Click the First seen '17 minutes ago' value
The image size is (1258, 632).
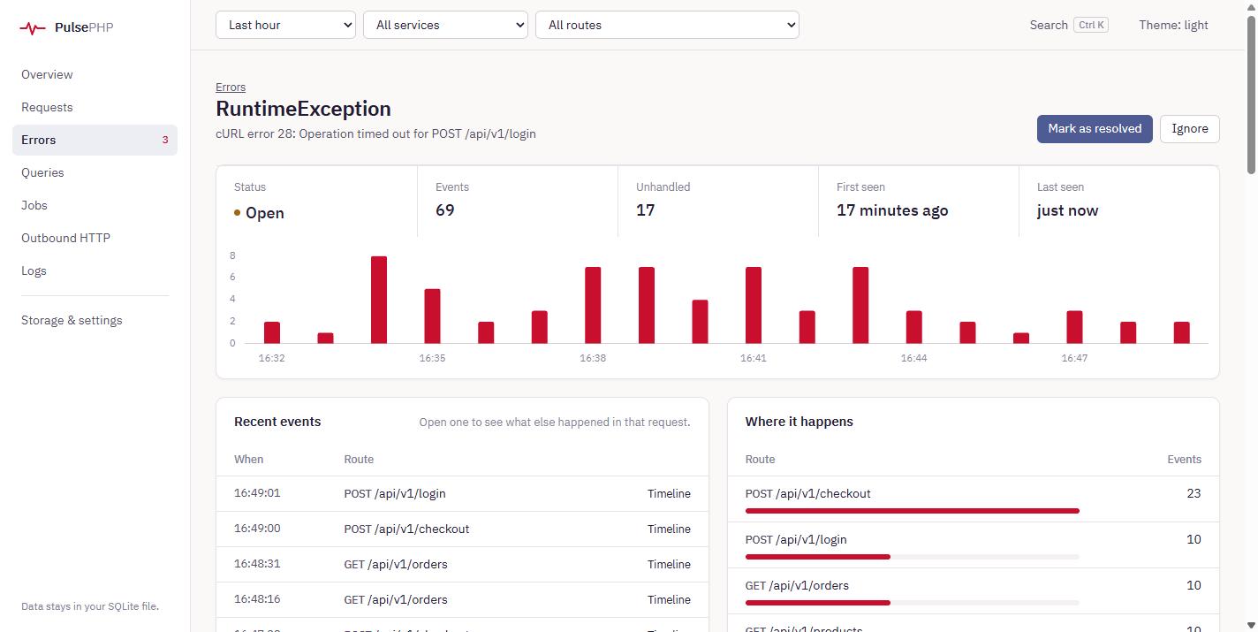coord(892,210)
